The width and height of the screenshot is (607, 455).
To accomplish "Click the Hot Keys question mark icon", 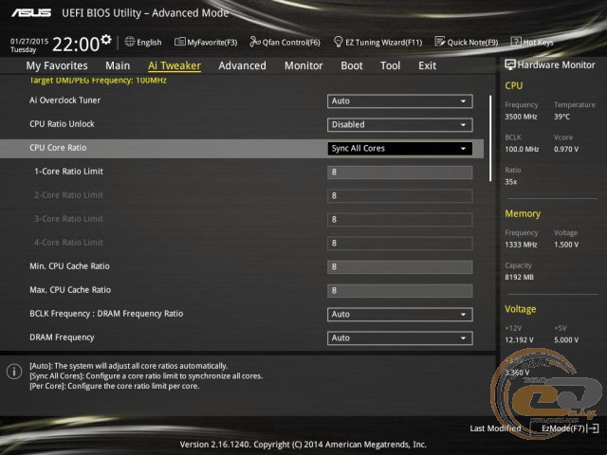I will 516,42.
